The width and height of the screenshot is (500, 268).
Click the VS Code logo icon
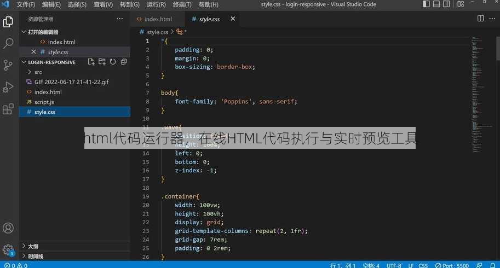(x=5, y=4)
